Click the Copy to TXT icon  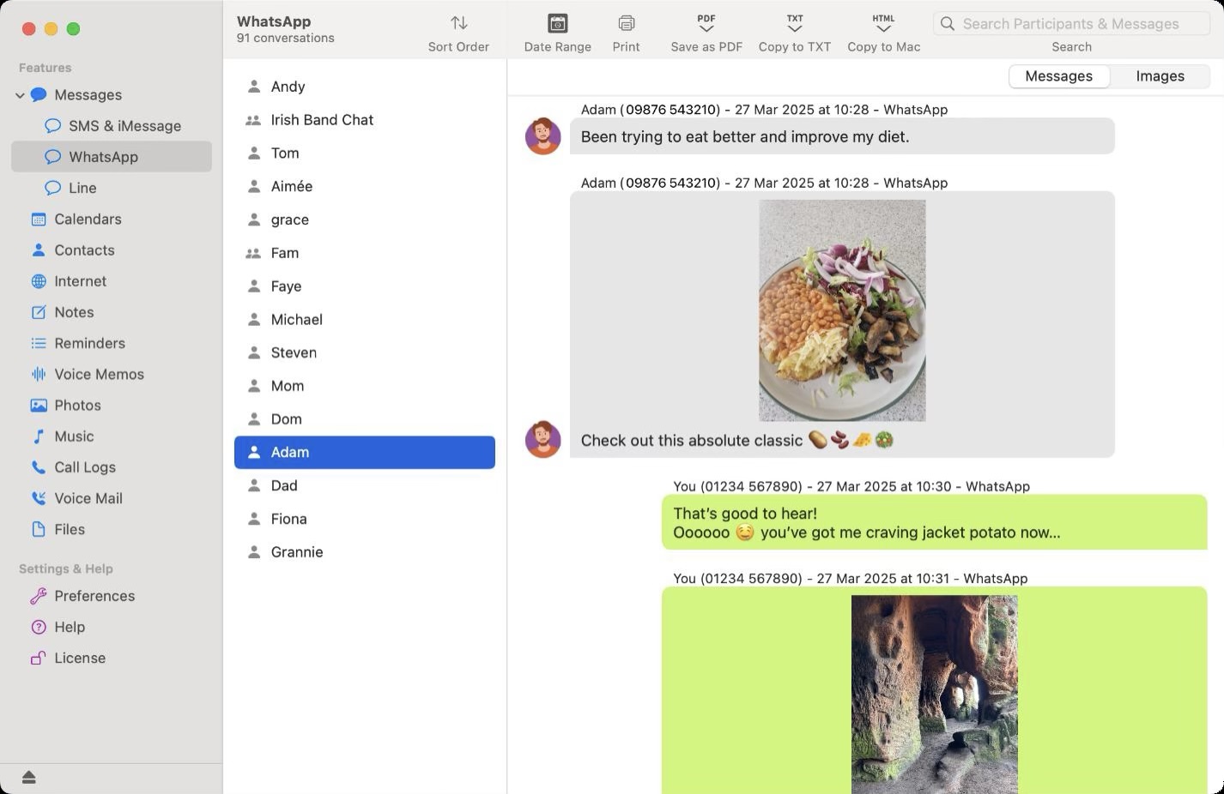tap(794, 19)
